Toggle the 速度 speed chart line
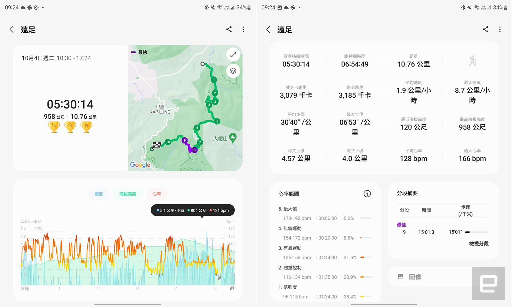 (99, 194)
